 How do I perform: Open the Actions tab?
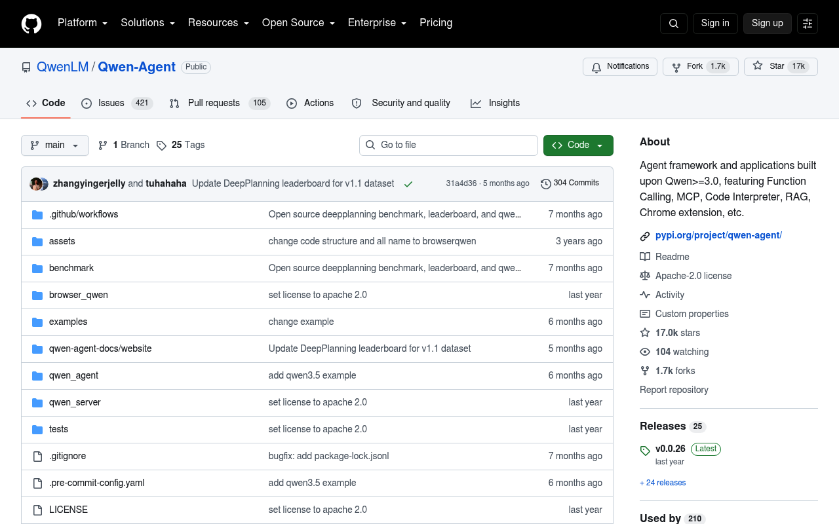coord(311,103)
